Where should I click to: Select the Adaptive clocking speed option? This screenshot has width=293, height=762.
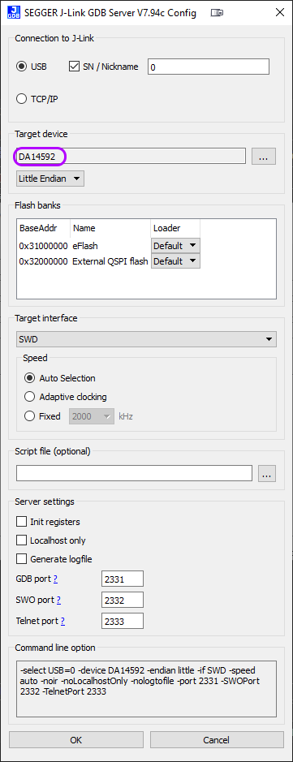tap(30, 397)
